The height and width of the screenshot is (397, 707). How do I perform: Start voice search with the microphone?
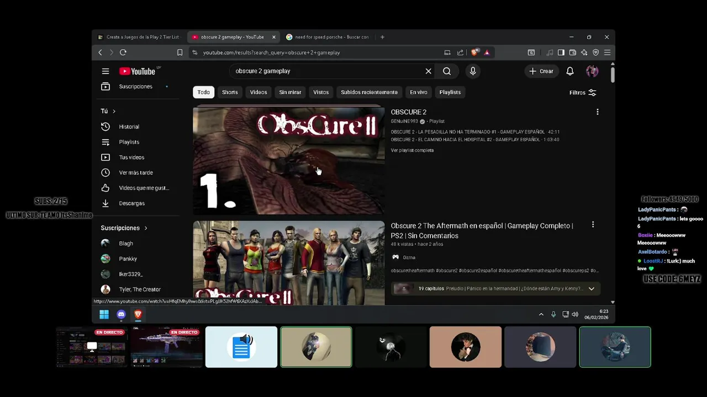click(x=473, y=71)
